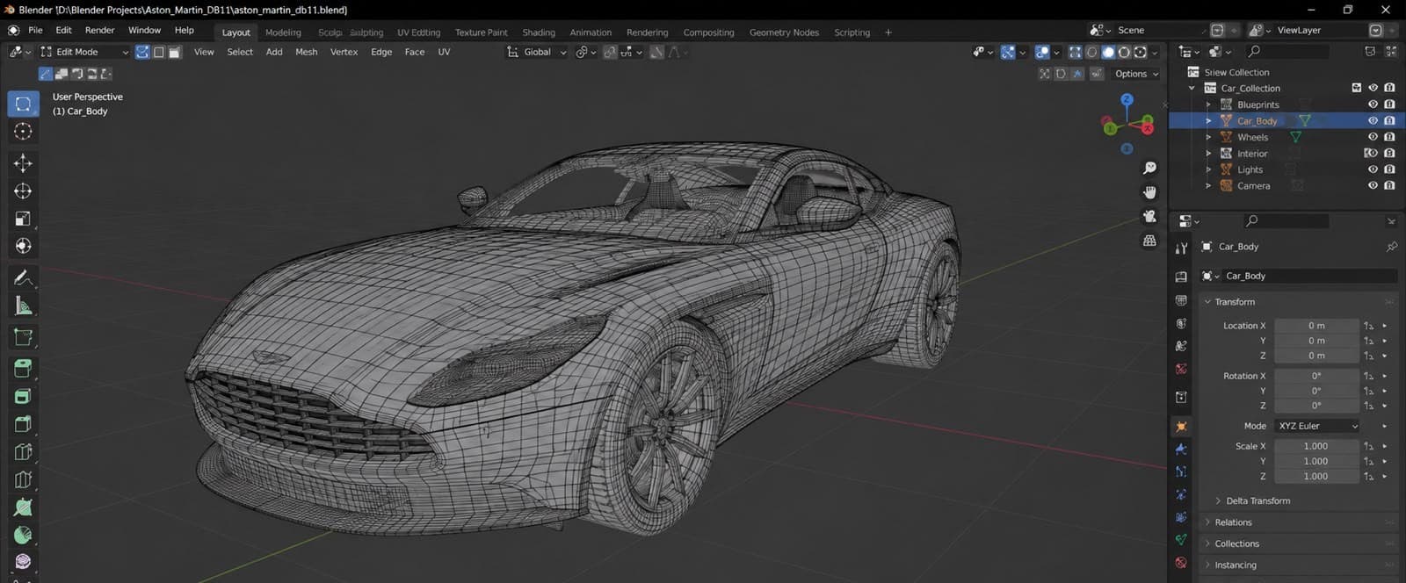Pick the Inset Faces tool

pos(23,396)
